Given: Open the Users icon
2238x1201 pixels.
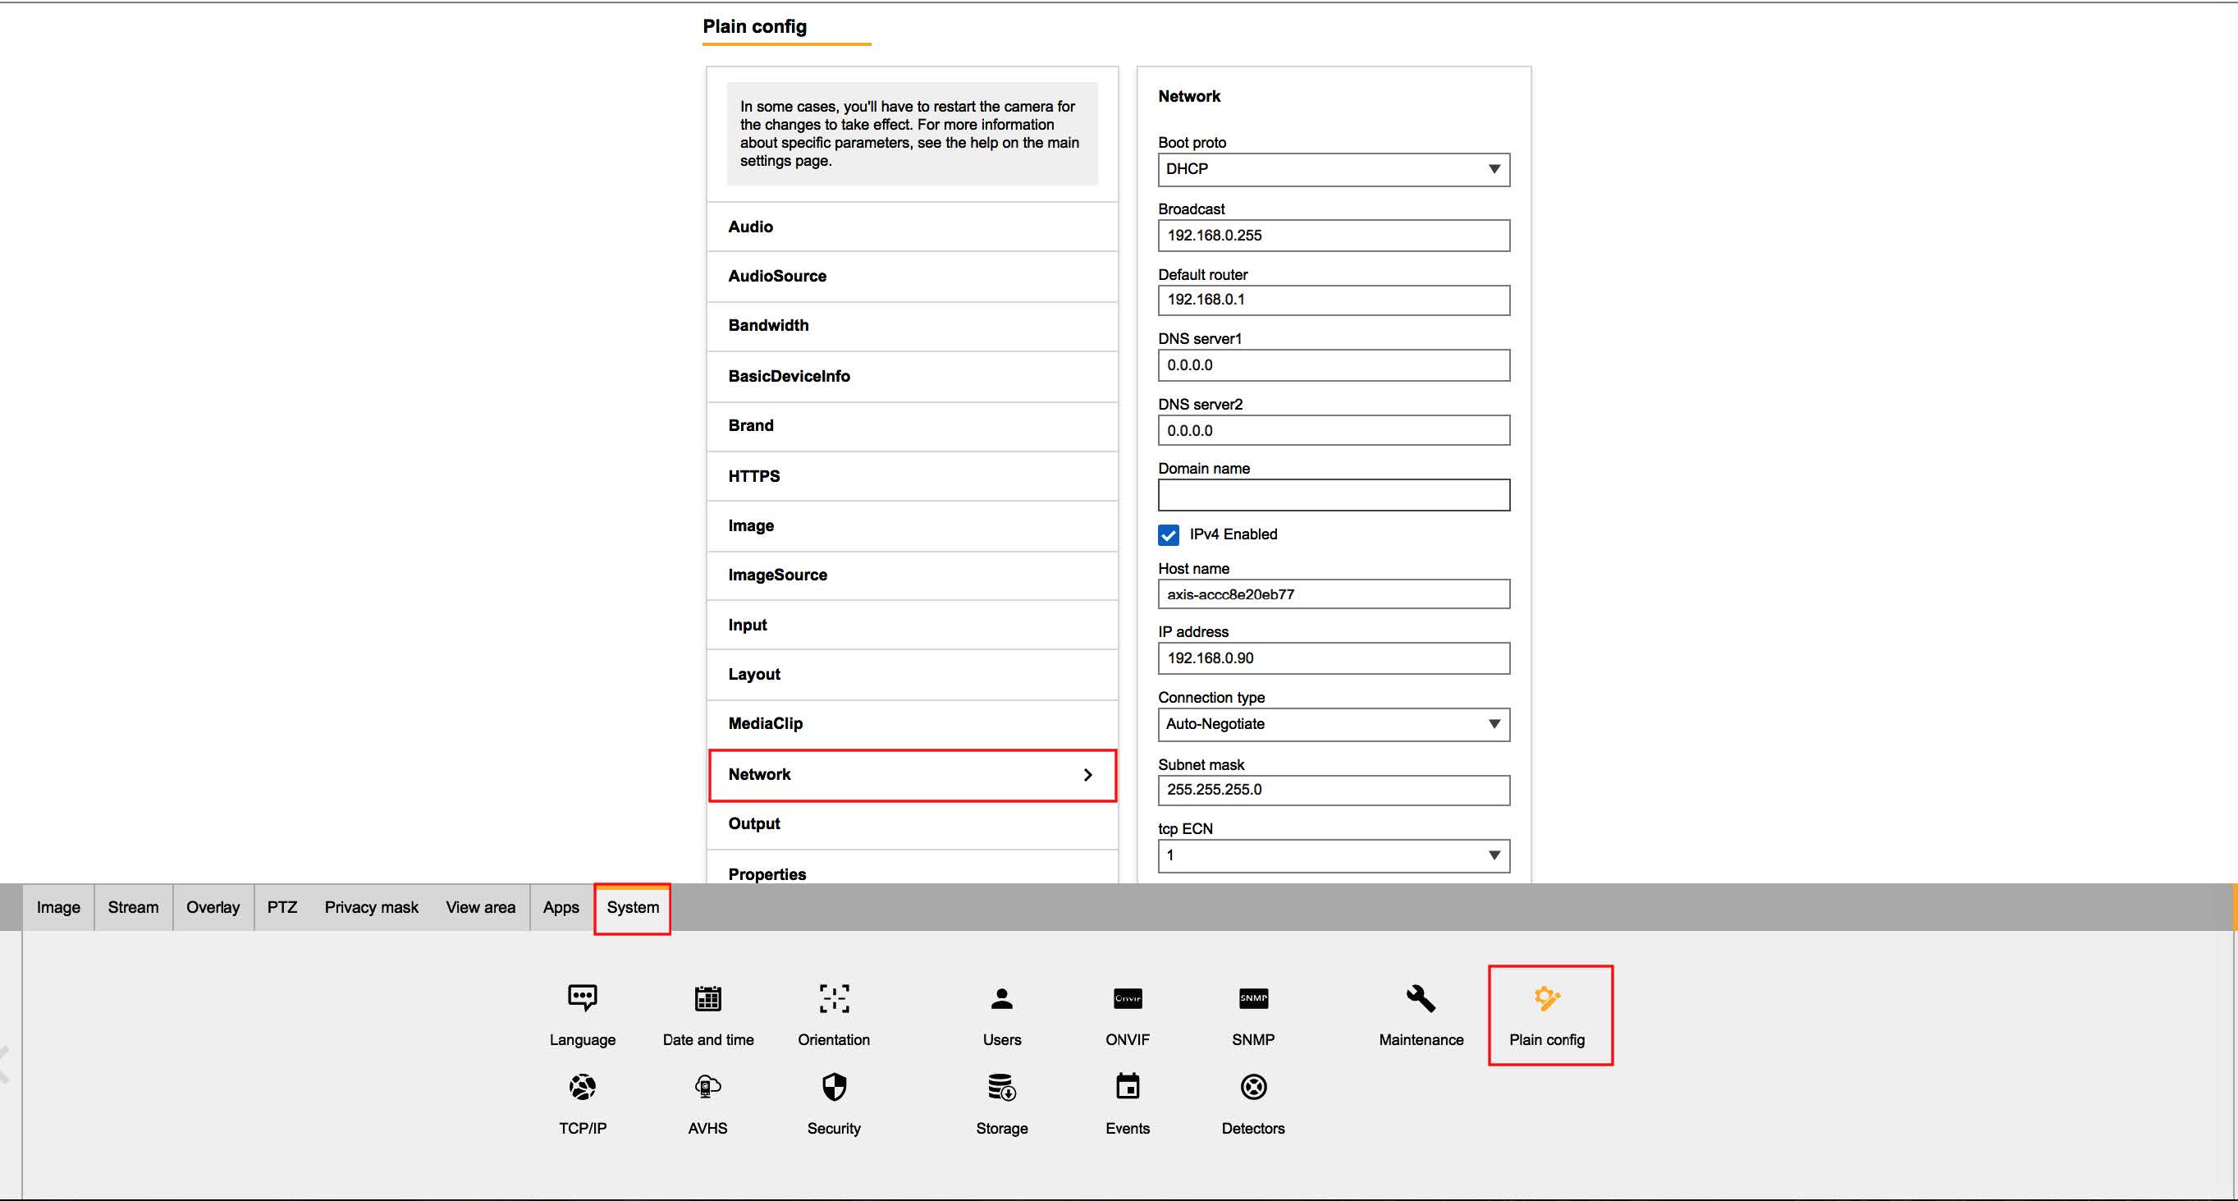Looking at the screenshot, I should coord(1002,997).
